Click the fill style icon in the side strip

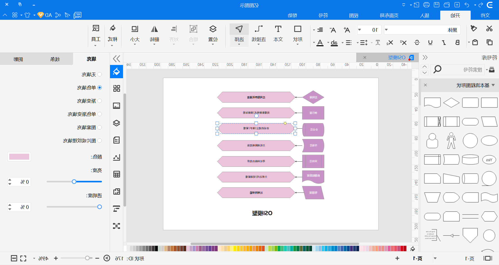[116, 71]
